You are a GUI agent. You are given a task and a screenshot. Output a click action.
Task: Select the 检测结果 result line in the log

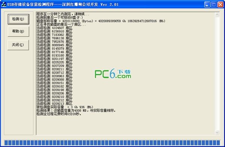click(x=76, y=111)
